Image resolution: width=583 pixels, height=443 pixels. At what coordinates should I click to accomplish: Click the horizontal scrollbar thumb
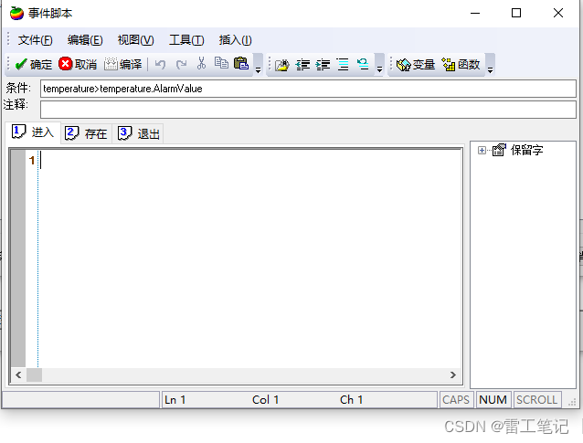(x=34, y=375)
